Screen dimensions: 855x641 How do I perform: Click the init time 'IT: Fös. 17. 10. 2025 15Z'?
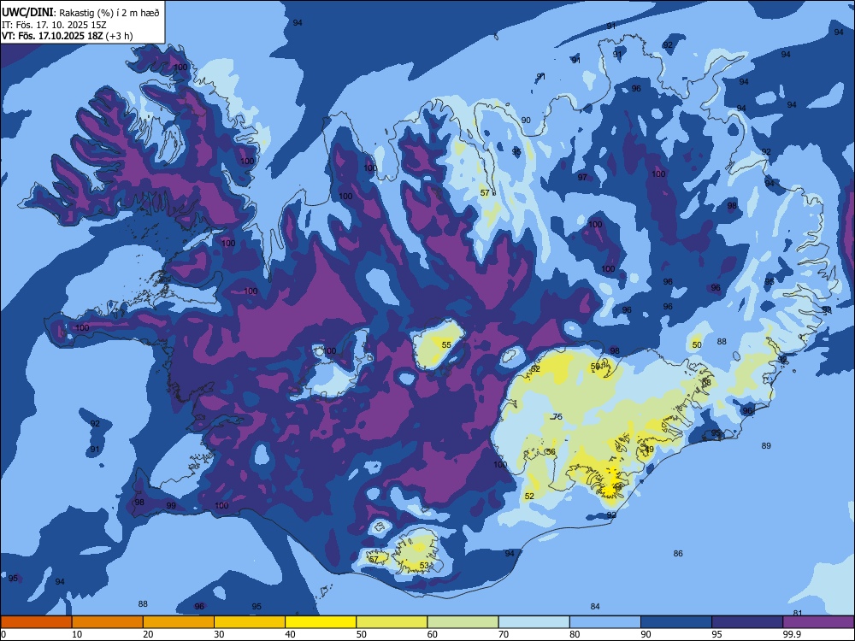[x=54, y=25]
